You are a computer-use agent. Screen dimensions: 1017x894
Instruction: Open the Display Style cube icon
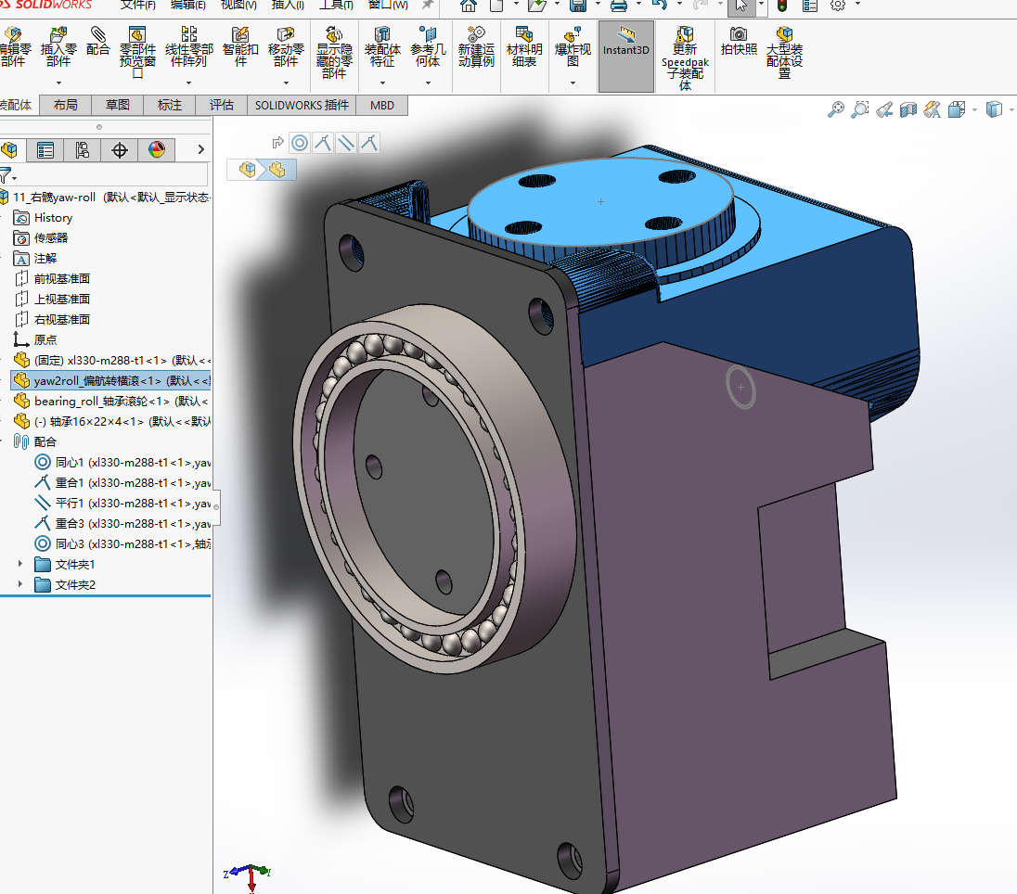[994, 109]
